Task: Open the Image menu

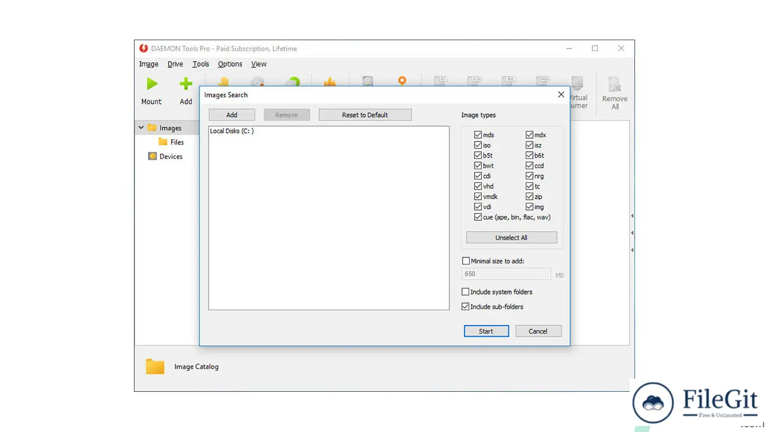Action: pos(148,64)
